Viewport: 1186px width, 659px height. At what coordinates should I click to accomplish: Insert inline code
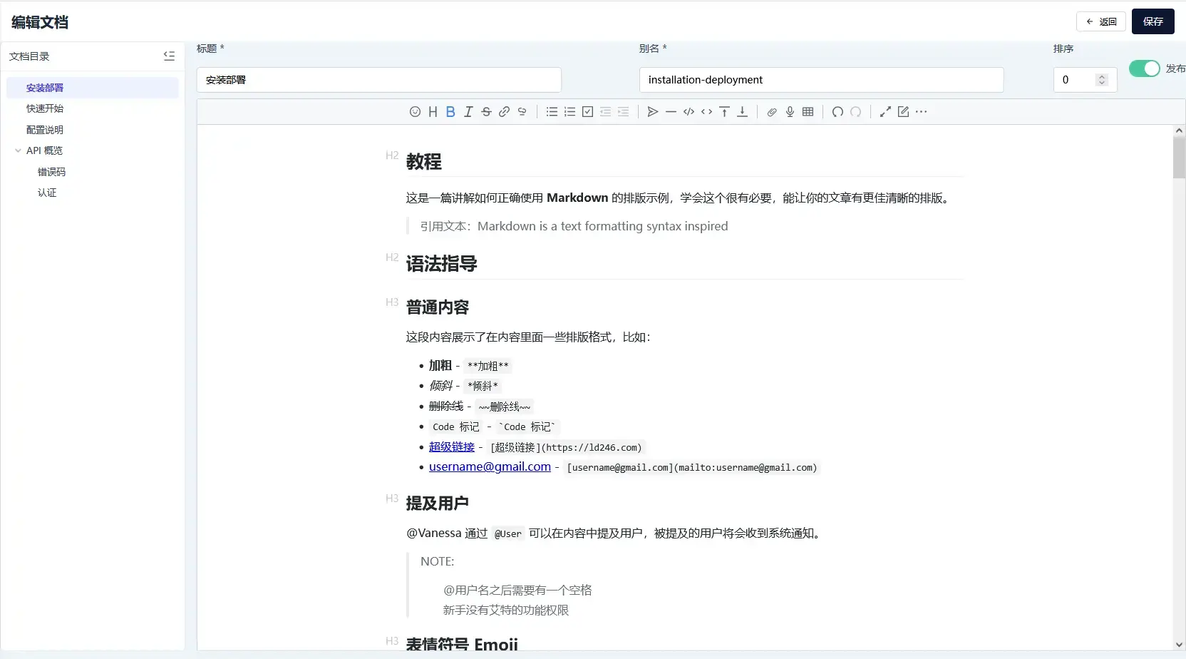[706, 111]
